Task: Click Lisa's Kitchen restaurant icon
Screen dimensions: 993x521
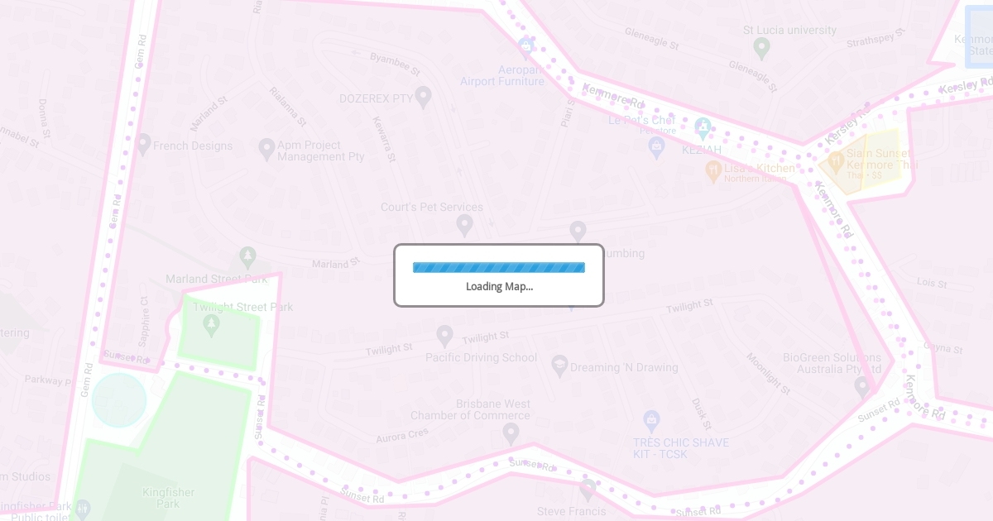Action: tap(713, 170)
